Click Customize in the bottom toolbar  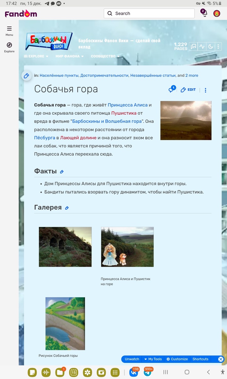tap(177, 359)
